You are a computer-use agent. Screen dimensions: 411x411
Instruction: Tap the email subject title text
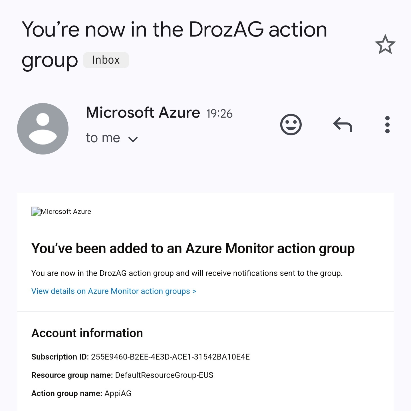click(x=174, y=30)
